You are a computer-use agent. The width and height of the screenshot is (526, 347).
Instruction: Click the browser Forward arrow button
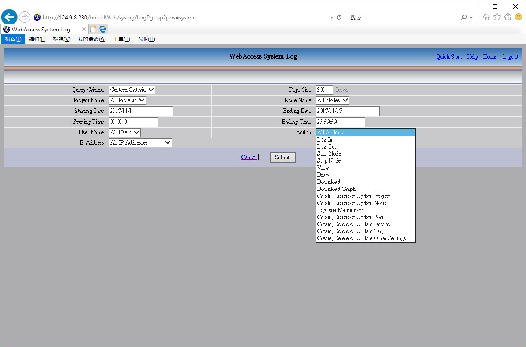[x=24, y=17]
